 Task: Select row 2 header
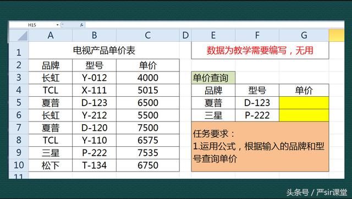[19, 65]
